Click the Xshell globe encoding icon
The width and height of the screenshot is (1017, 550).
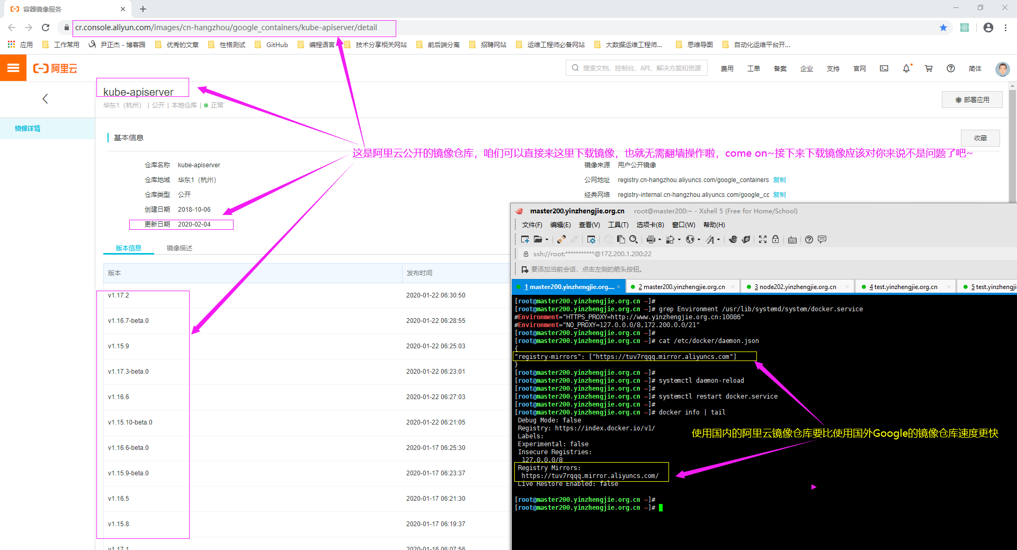690,239
